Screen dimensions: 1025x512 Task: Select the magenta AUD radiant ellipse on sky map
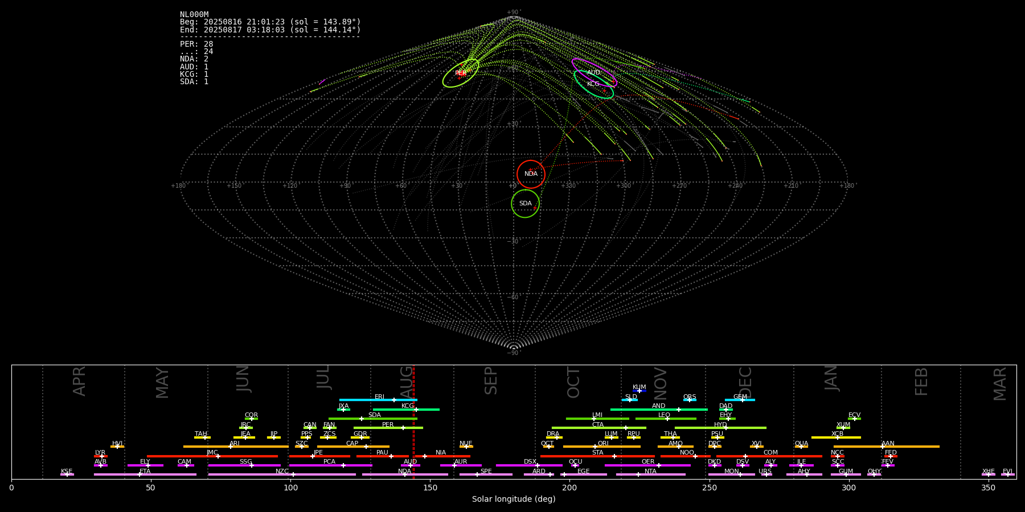coord(594,72)
